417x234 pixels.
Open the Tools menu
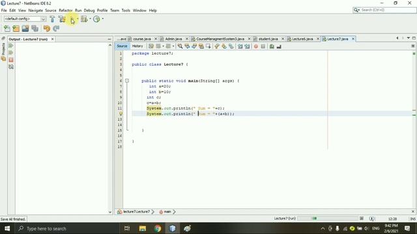coord(126,10)
